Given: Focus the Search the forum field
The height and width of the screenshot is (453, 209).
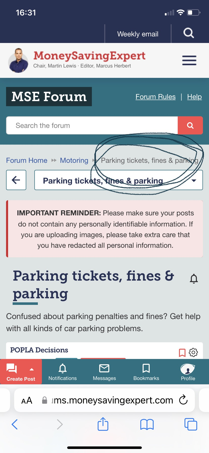Looking at the screenshot, I should pyautogui.click(x=92, y=125).
